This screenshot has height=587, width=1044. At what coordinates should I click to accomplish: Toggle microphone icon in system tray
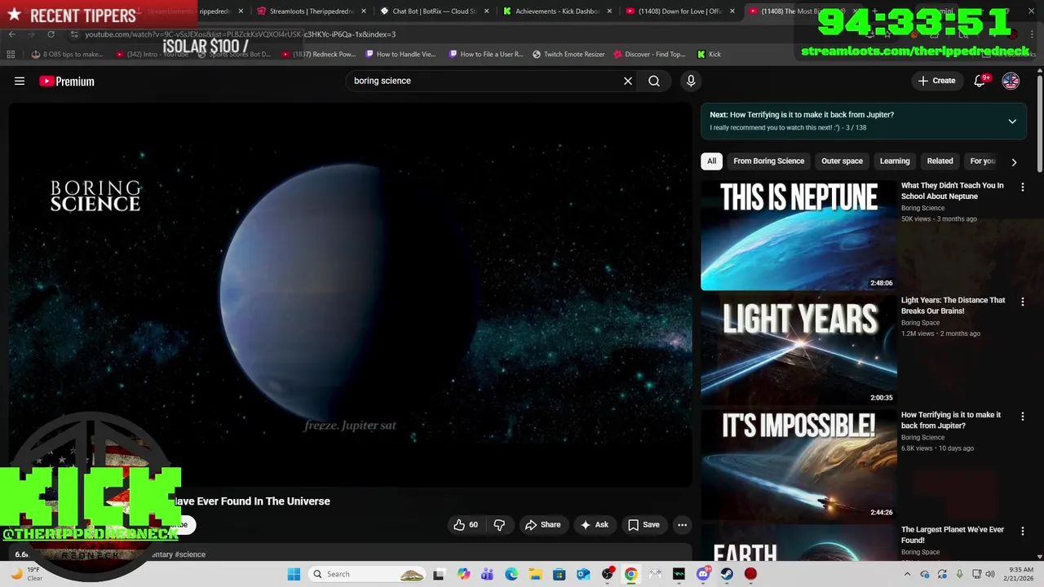959,574
